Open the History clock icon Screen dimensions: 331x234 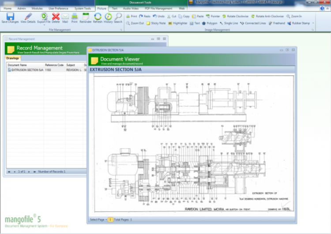[x=108, y=17]
